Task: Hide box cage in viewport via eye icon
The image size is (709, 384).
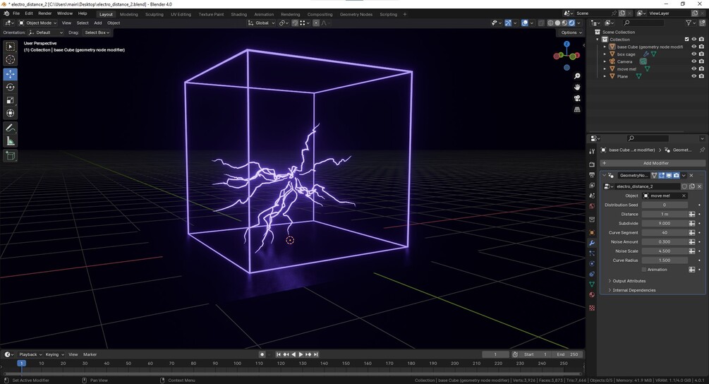Action: coord(693,54)
